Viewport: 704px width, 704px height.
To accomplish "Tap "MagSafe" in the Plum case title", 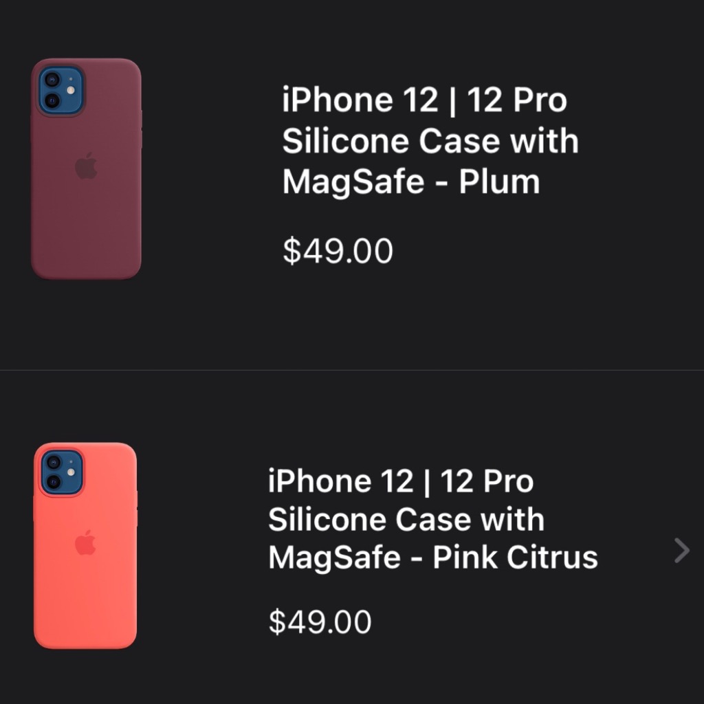I will pyautogui.click(x=351, y=183).
